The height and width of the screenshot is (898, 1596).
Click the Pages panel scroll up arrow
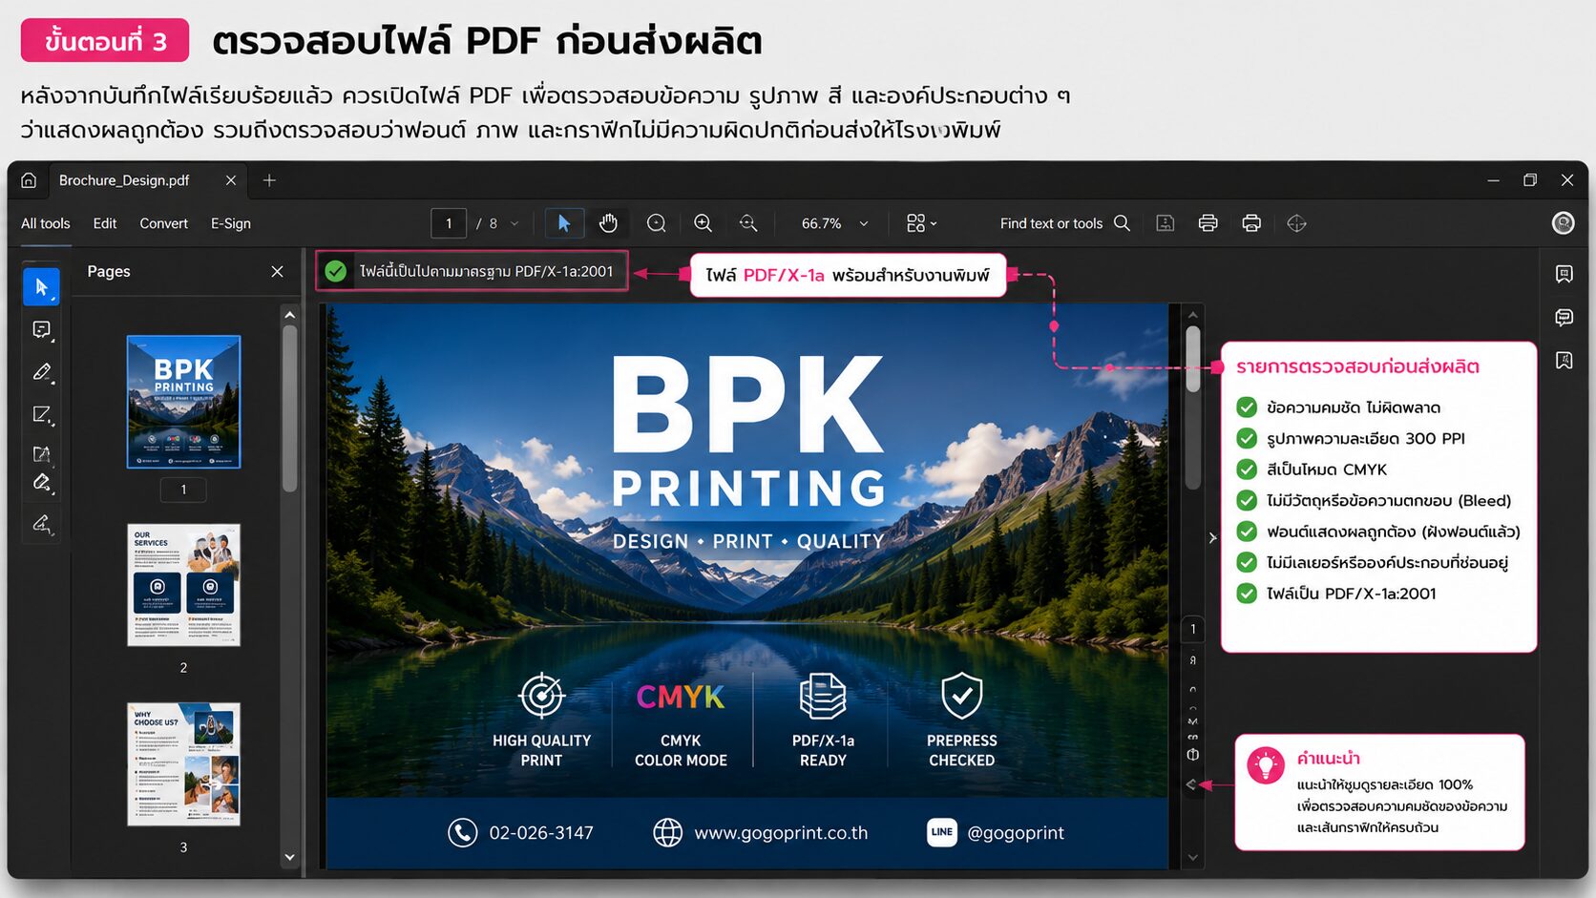290,315
